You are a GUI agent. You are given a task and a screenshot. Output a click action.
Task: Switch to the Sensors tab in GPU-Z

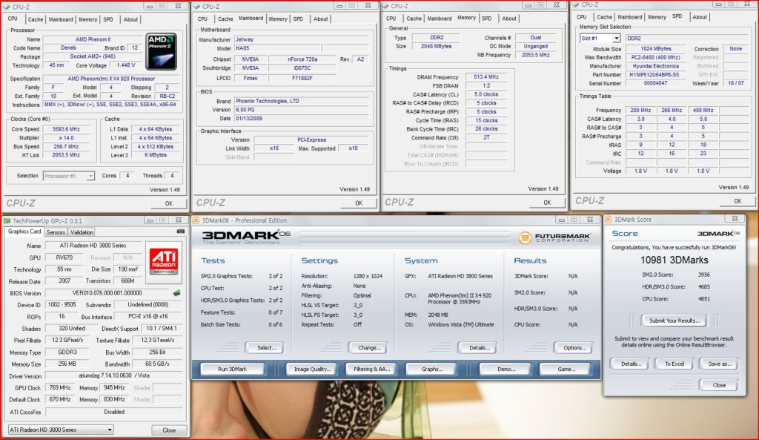point(56,232)
